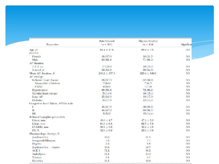Click the 'Nitrates' row label
The image size is (219, 164).
37,157
